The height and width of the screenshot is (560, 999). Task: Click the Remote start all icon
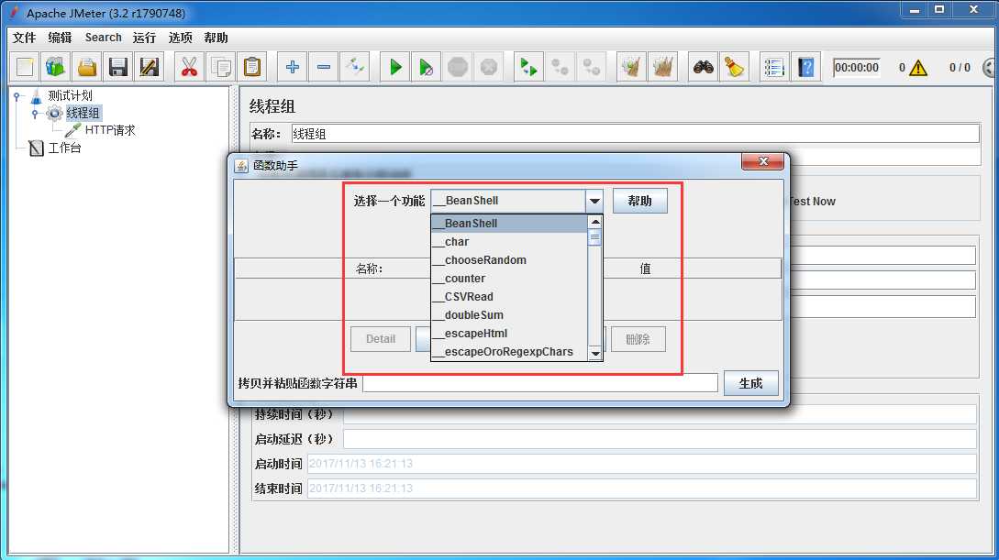[528, 67]
